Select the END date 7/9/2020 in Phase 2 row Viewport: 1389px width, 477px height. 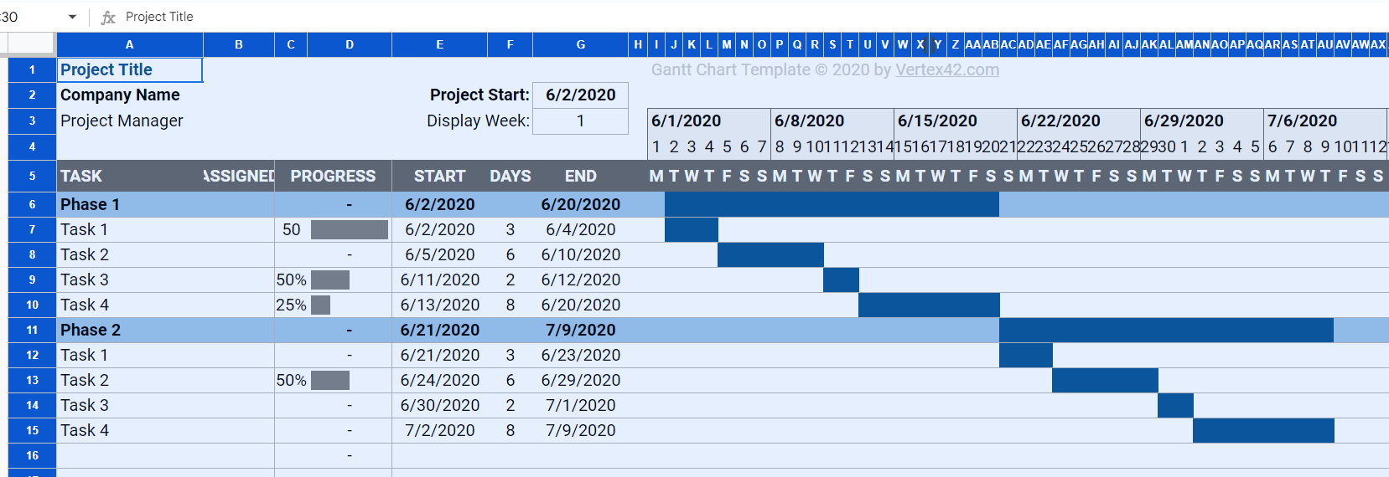coord(580,330)
